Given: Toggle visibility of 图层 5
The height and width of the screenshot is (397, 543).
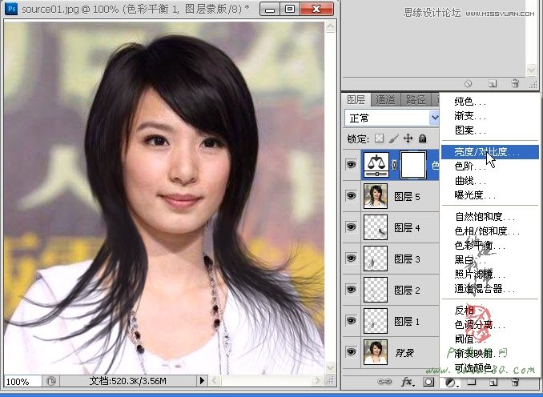Looking at the screenshot, I should tap(351, 196).
